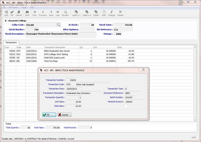Viewport: 201px width, 142px height.
Task: Add a new stock record
Action: click(x=104, y=13)
